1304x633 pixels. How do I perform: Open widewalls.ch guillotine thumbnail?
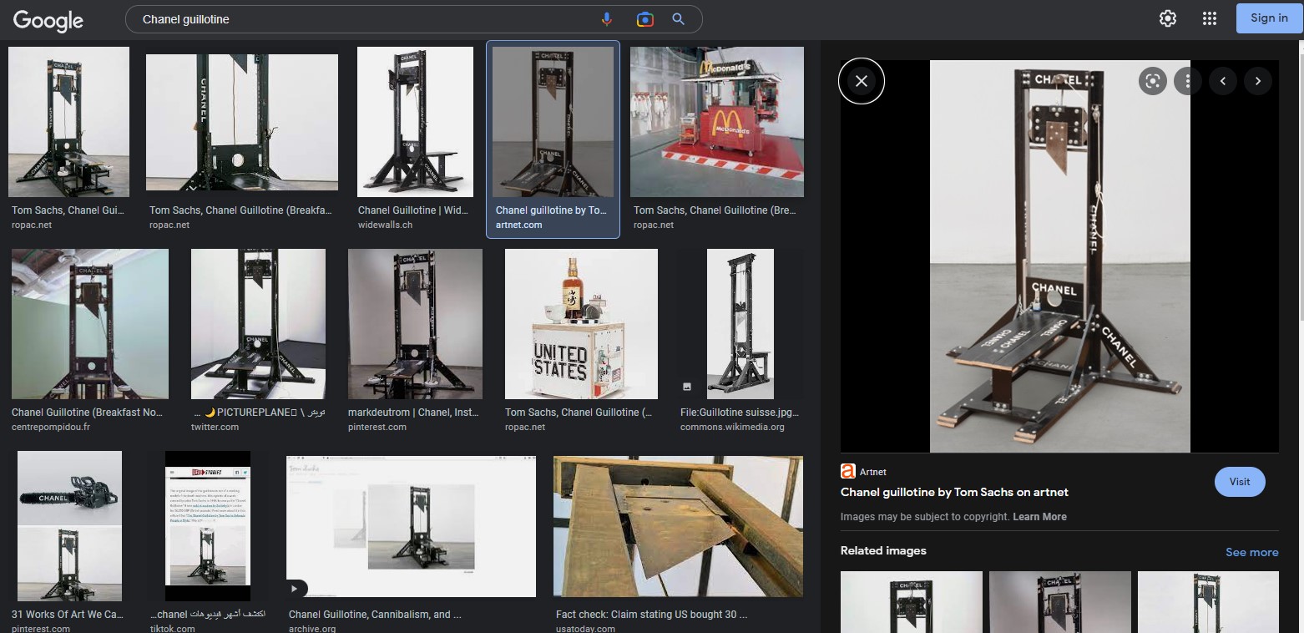point(415,122)
